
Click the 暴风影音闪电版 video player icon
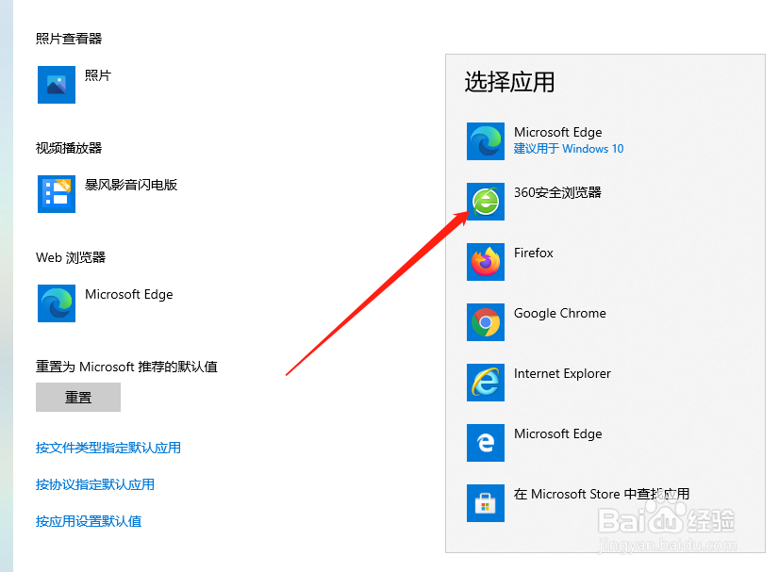pyautogui.click(x=57, y=194)
